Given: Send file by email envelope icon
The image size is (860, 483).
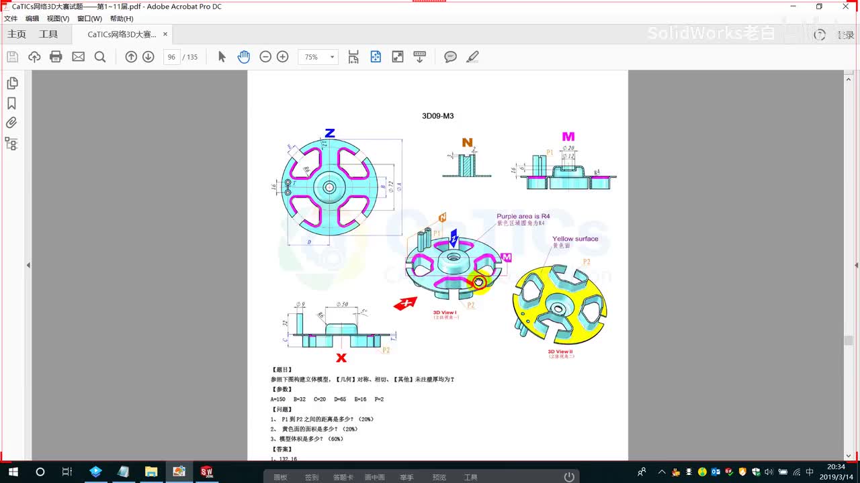Looking at the screenshot, I should (x=79, y=57).
